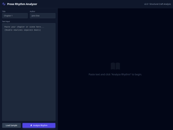Click the waveform logo icon beside the title
This screenshot has height=130, width=173.
pyautogui.click(x=4, y=4)
